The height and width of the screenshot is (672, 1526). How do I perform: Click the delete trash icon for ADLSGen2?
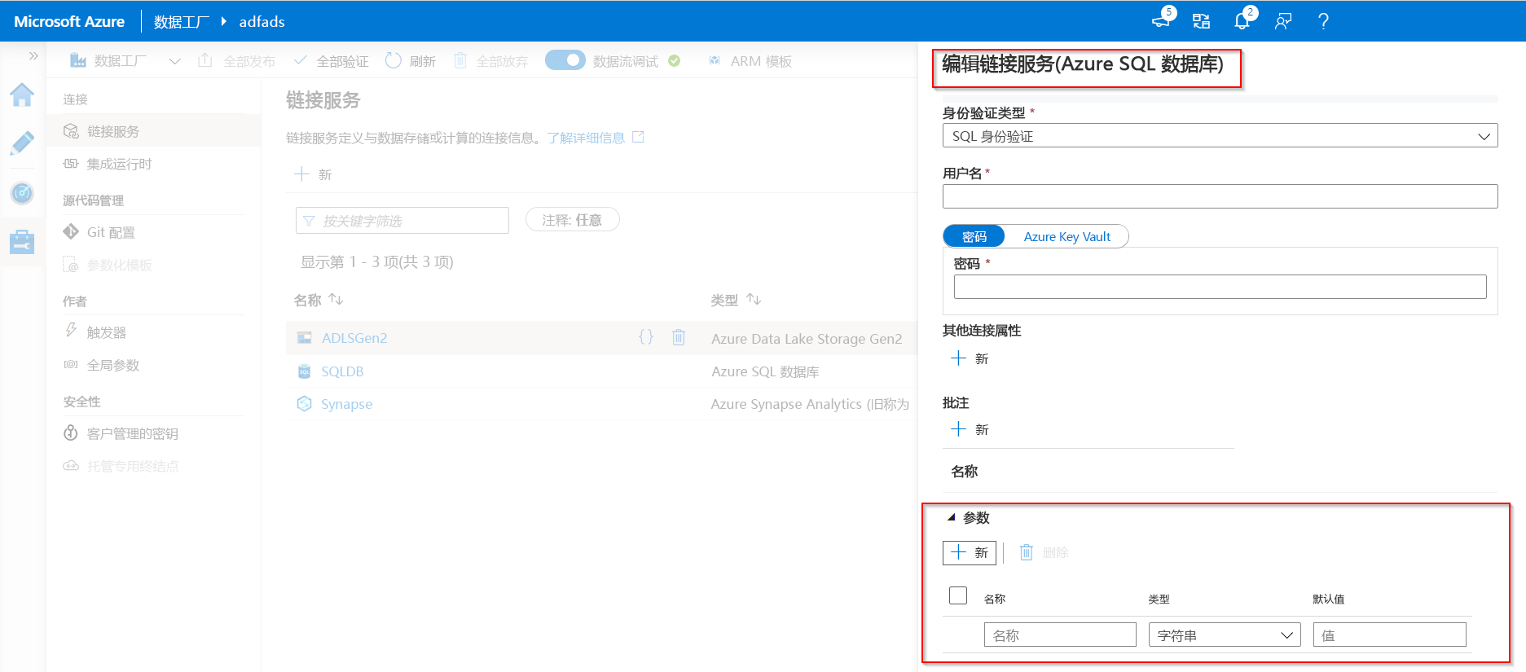pyautogui.click(x=679, y=336)
